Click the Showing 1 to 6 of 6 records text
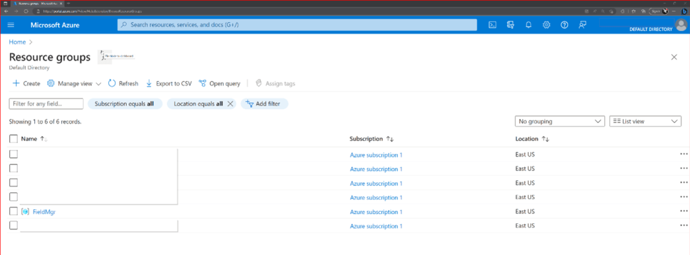Screen dimensions: 690x255 tap(45, 121)
